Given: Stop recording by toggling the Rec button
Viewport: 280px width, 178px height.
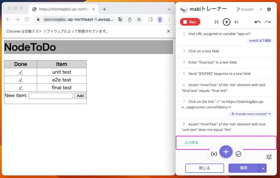Looking at the screenshot, I should [x=190, y=22].
